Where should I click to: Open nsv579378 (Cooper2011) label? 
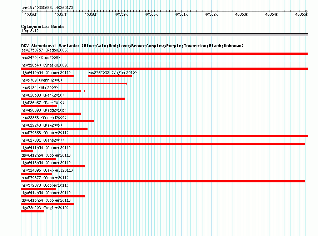(45, 185)
